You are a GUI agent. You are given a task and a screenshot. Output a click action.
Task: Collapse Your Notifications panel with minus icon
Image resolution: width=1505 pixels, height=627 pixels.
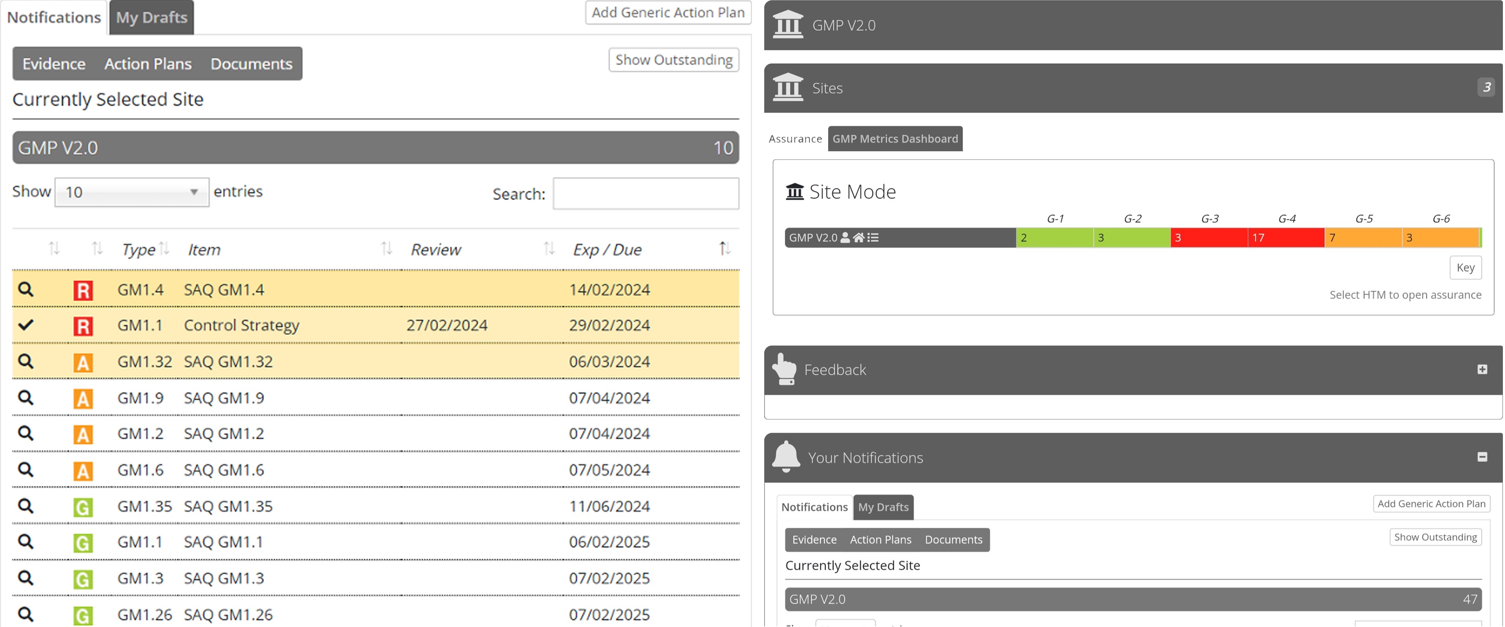1481,457
